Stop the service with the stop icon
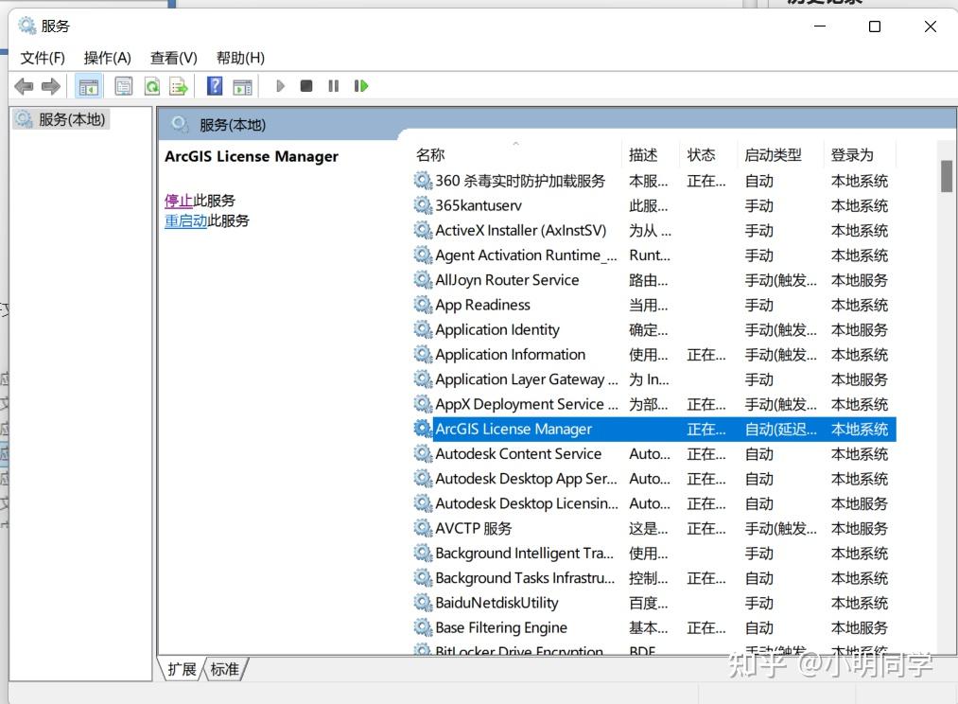Screen dimensions: 958x704 (x=305, y=85)
